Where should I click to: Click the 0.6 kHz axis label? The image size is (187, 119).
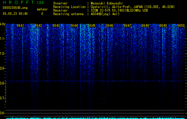(2, 113)
